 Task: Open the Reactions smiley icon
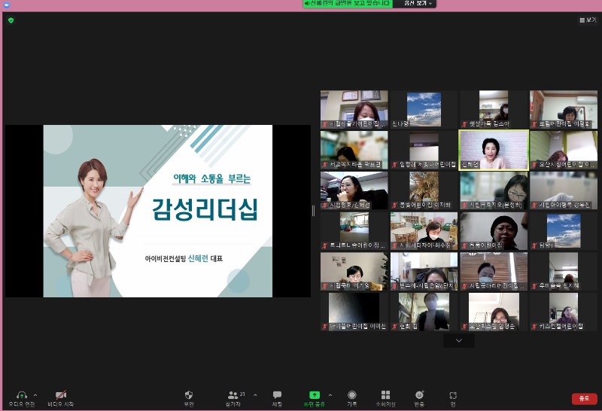tap(419, 395)
